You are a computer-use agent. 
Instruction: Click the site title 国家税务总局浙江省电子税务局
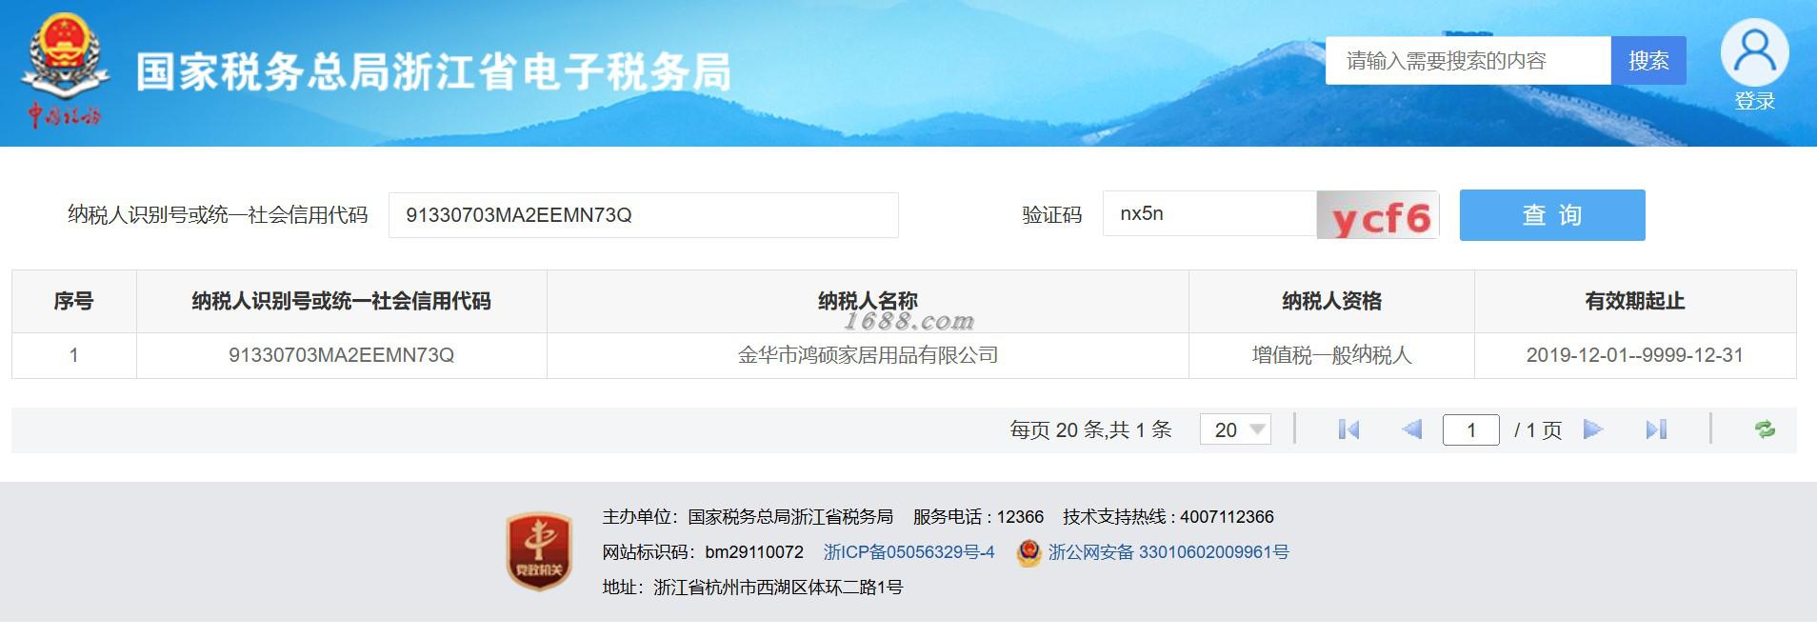click(433, 72)
